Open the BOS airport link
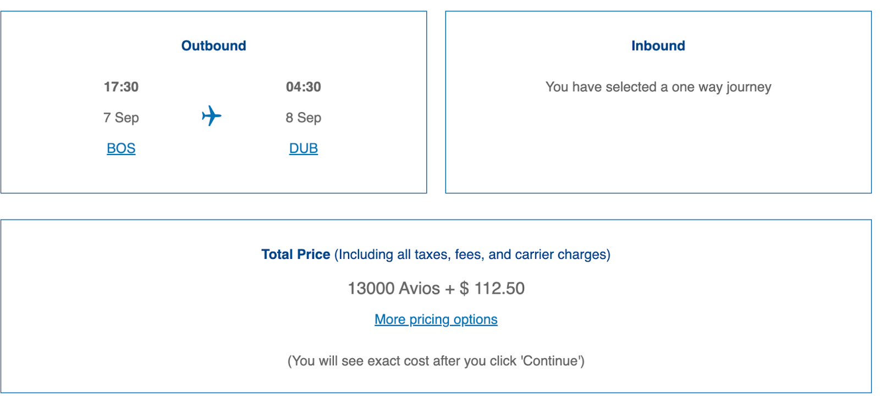880x405 pixels. coord(121,148)
